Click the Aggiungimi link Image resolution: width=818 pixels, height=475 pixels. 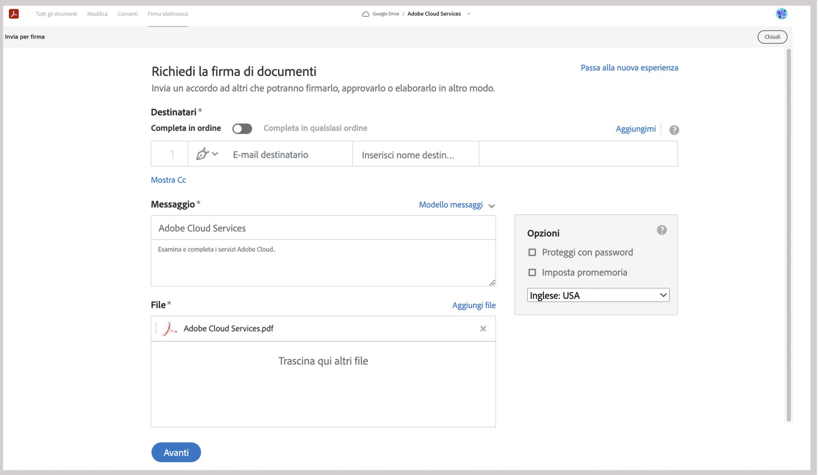click(x=636, y=129)
